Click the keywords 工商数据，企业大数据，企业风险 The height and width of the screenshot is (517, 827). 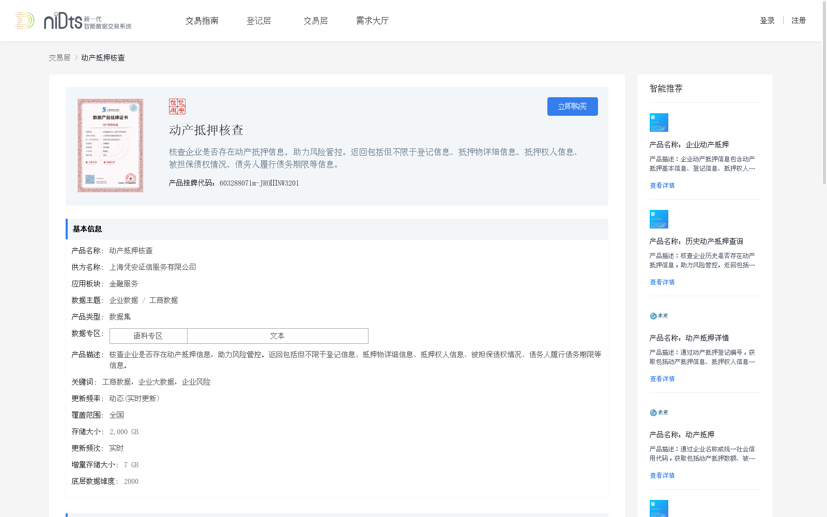[x=156, y=382]
